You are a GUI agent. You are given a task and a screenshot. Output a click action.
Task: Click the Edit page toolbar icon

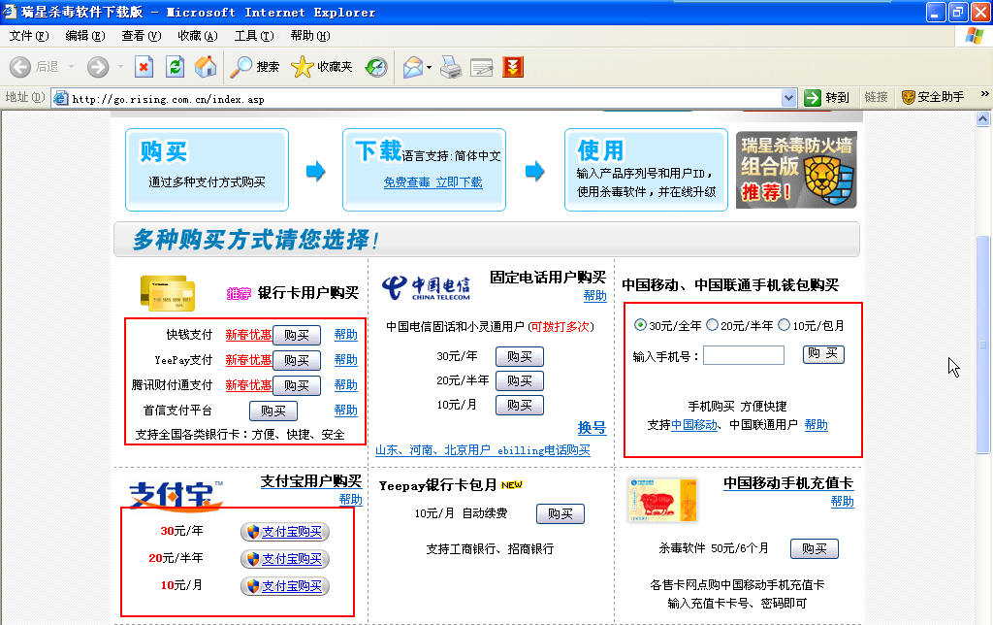click(x=481, y=67)
